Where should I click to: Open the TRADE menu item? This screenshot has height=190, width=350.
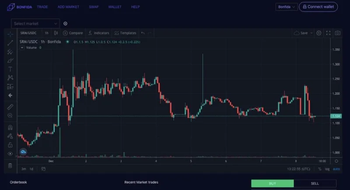point(42,7)
